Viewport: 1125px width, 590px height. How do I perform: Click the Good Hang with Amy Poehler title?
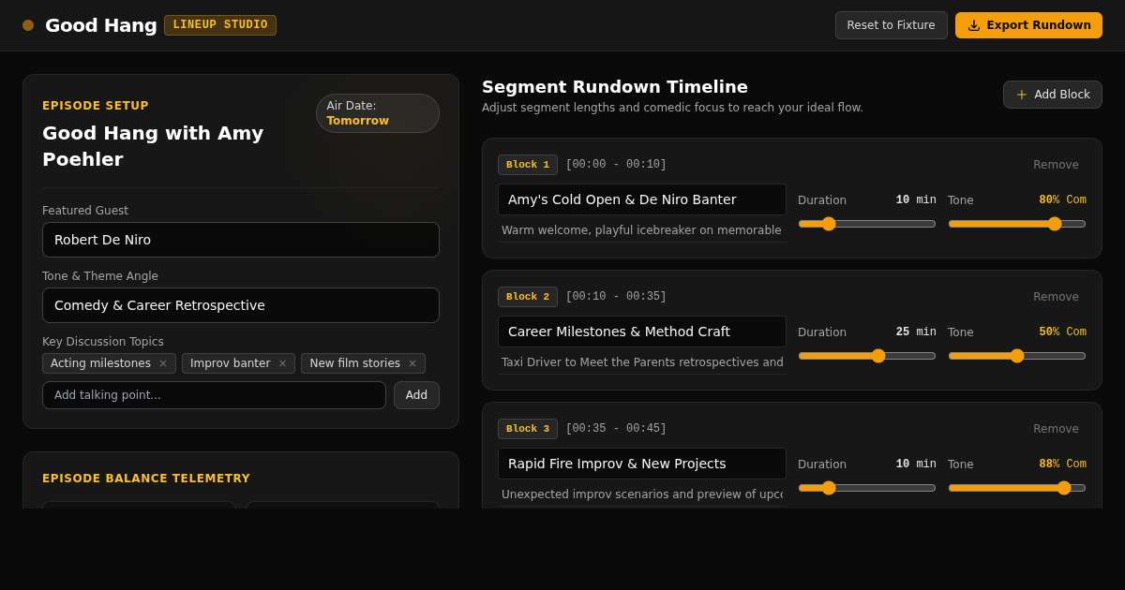tap(153, 146)
